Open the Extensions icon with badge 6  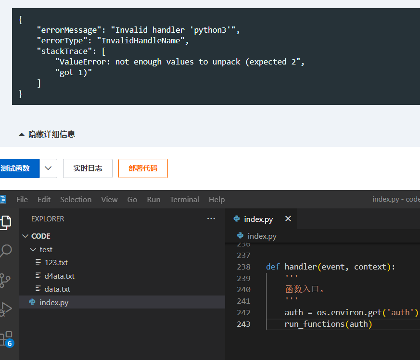pos(6,339)
